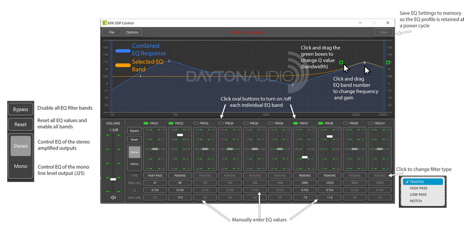The width and height of the screenshot is (464, 226).
Task: Select Stereo output inside the app window
Action: click(134, 152)
